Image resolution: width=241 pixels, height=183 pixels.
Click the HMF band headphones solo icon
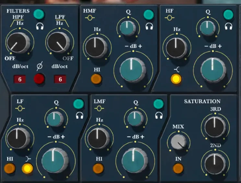(x=149, y=26)
